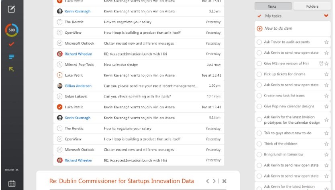335x190 pixels.
Task: Close the Re: Dublin Commissioner email pane
Action: (224, 181)
